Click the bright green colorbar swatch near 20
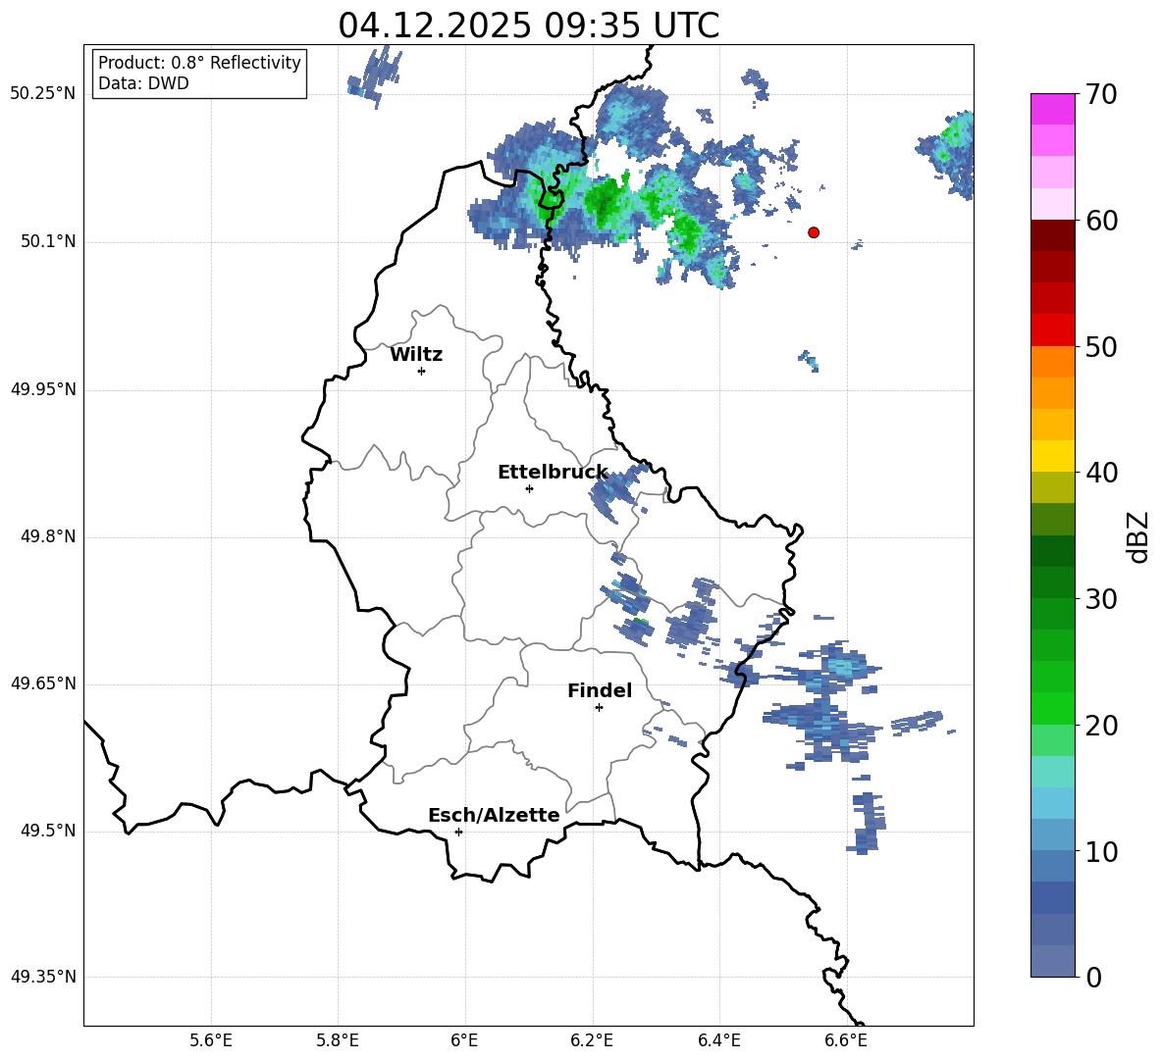The width and height of the screenshot is (1162, 1060). tap(1052, 708)
